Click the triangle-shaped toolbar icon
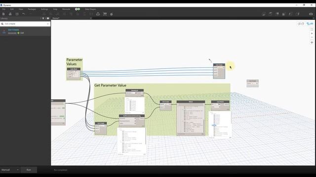316x177 pixels. click(98, 14)
